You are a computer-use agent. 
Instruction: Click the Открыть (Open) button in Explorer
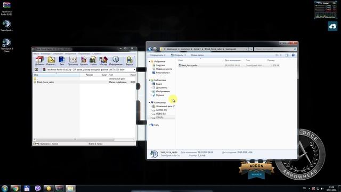pos(177,55)
